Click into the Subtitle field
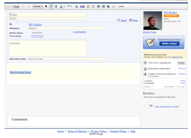This screenshot has height=138, width=191. pos(48,18)
